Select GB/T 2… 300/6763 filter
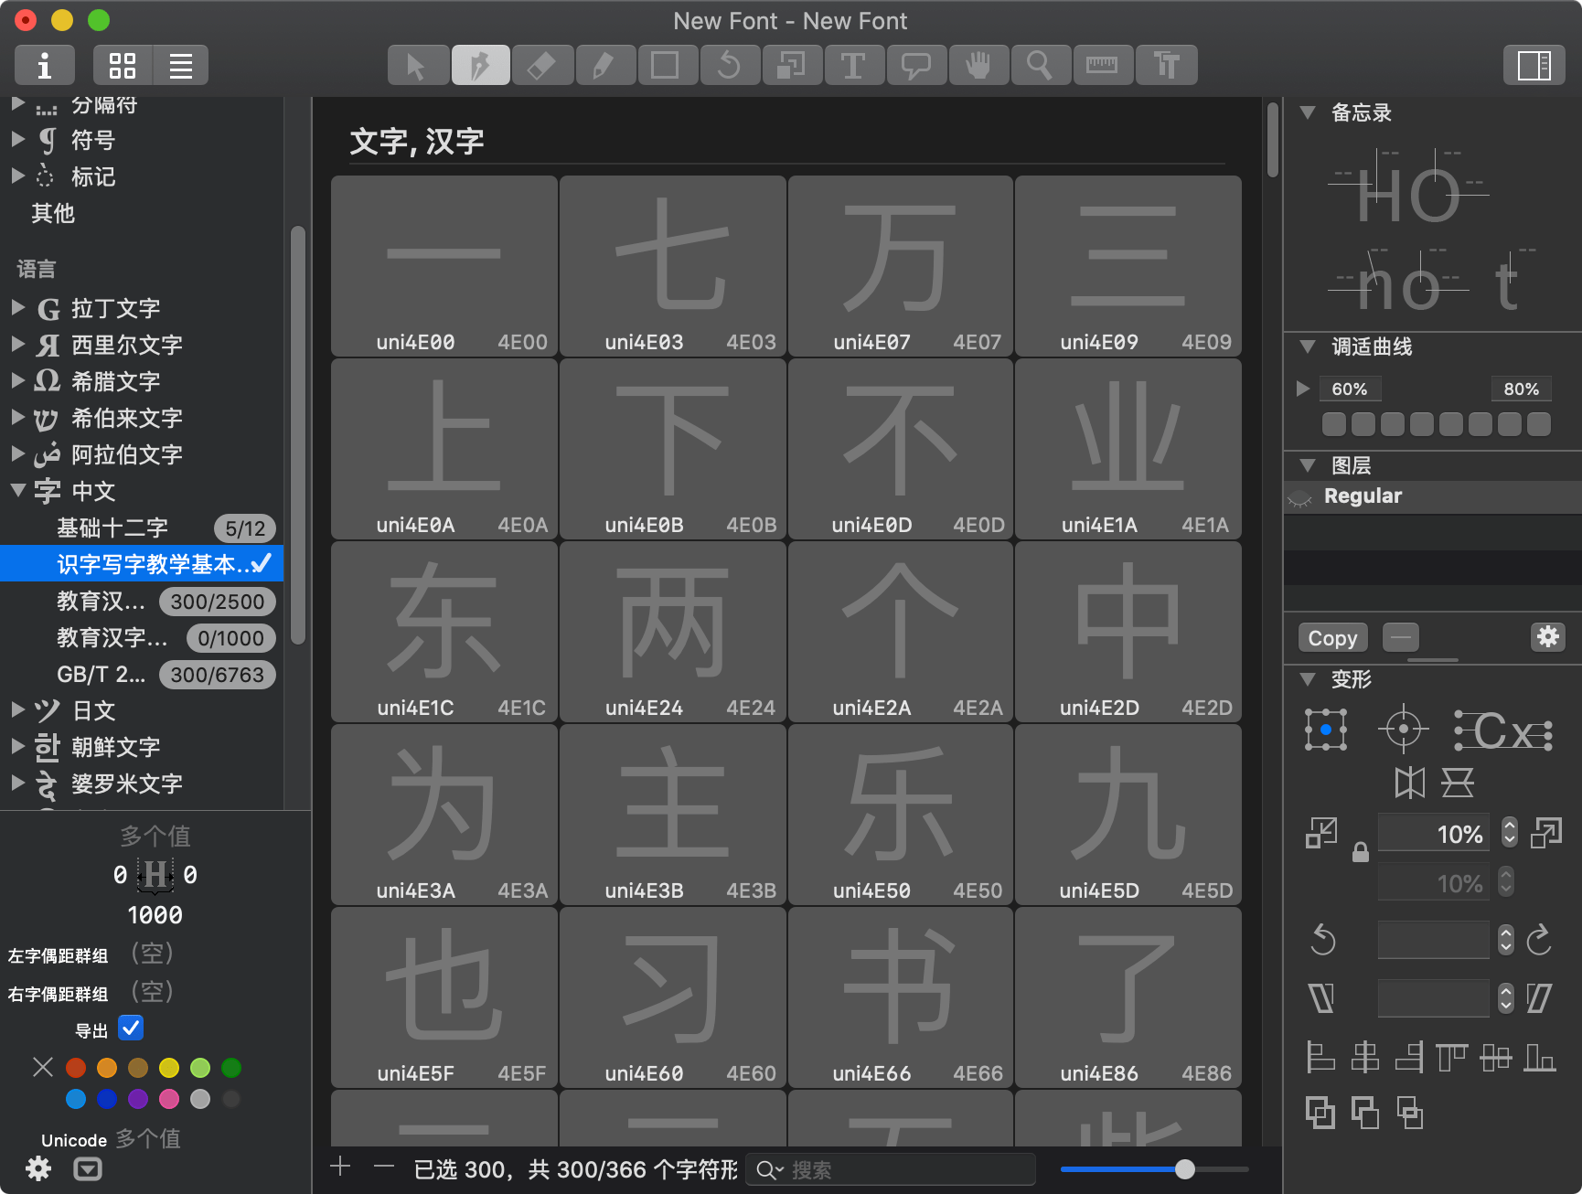1582x1194 pixels. [142, 674]
